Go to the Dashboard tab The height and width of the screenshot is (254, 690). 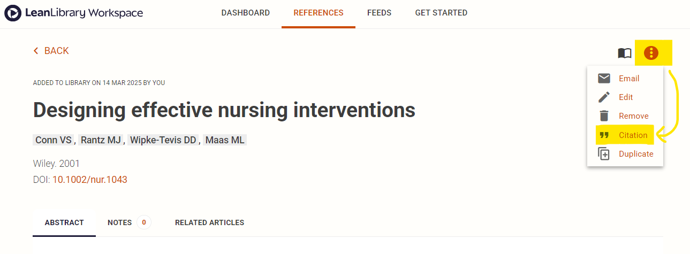(246, 13)
